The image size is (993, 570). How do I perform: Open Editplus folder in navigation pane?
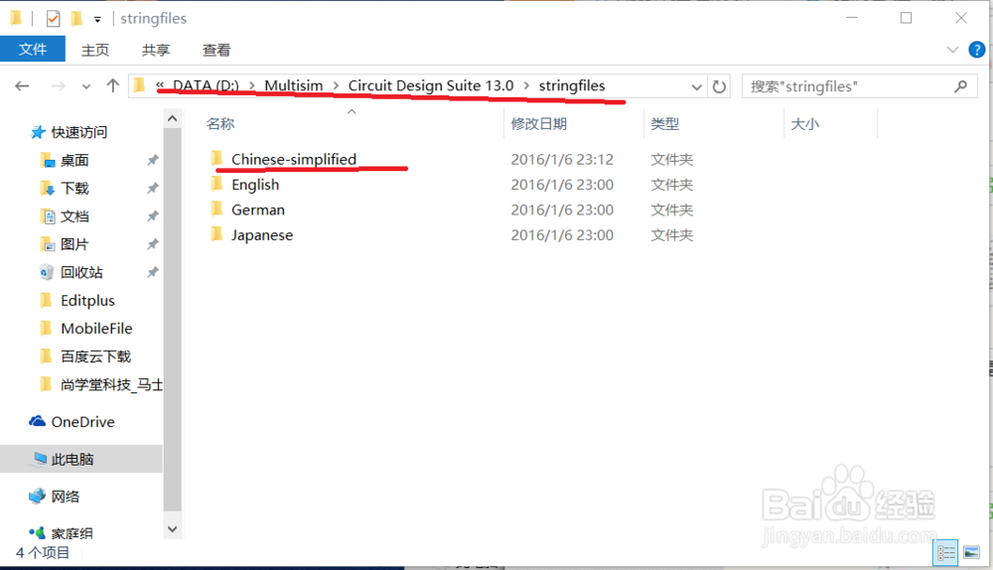tap(87, 300)
